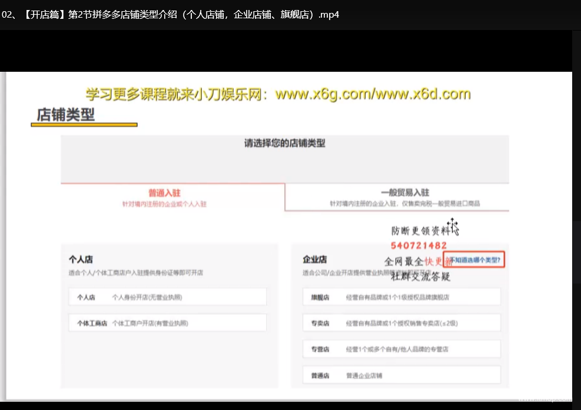Click the 店铺类型 slide heading
Screen dimensions: 581x410
click(x=65, y=115)
